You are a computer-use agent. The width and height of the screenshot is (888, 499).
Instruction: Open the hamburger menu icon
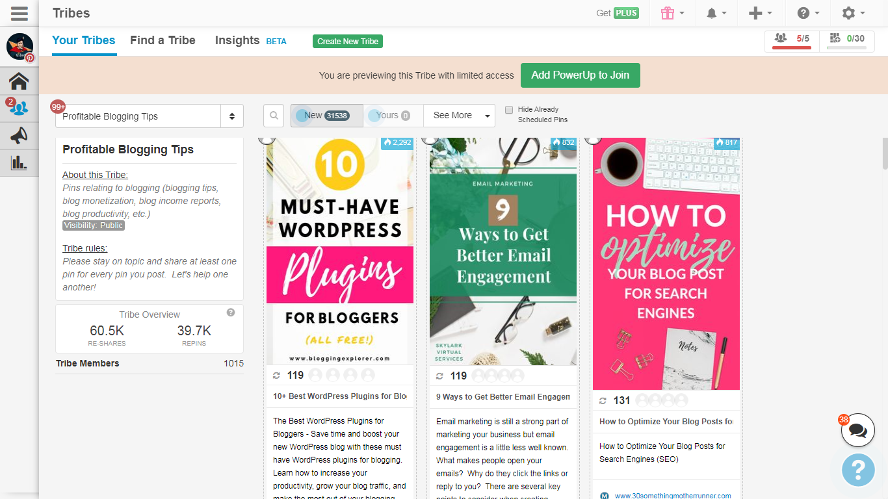[19, 13]
